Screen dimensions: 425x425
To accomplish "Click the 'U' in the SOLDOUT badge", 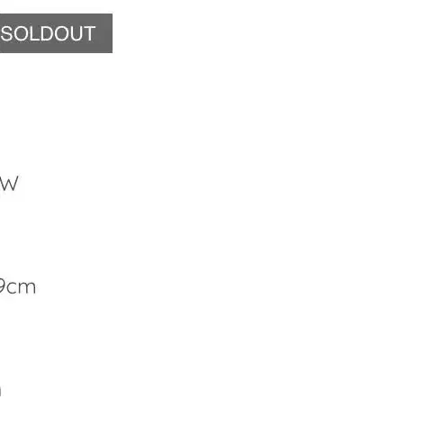I will click(76, 33).
